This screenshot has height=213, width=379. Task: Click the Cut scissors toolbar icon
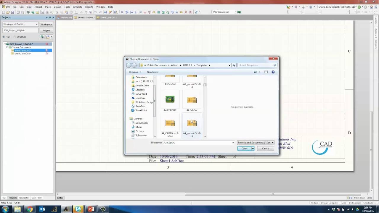click(57, 12)
